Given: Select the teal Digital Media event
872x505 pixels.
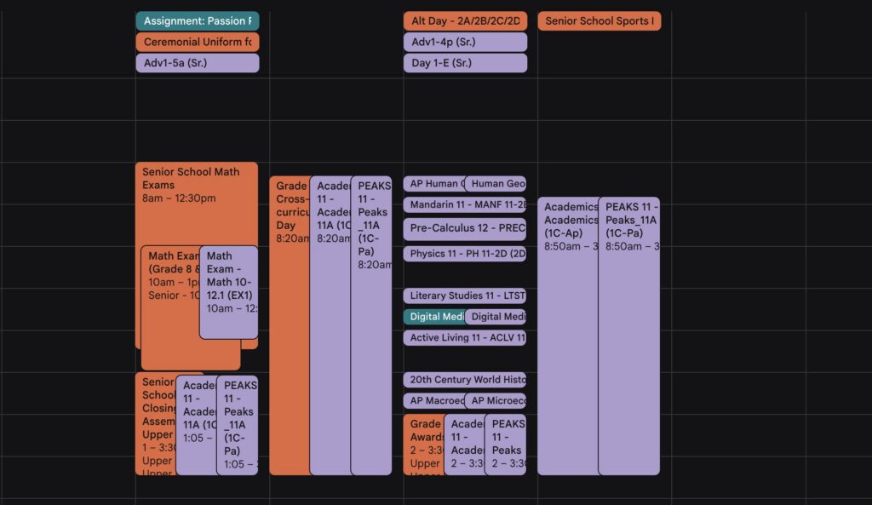Looking at the screenshot, I should click(434, 317).
